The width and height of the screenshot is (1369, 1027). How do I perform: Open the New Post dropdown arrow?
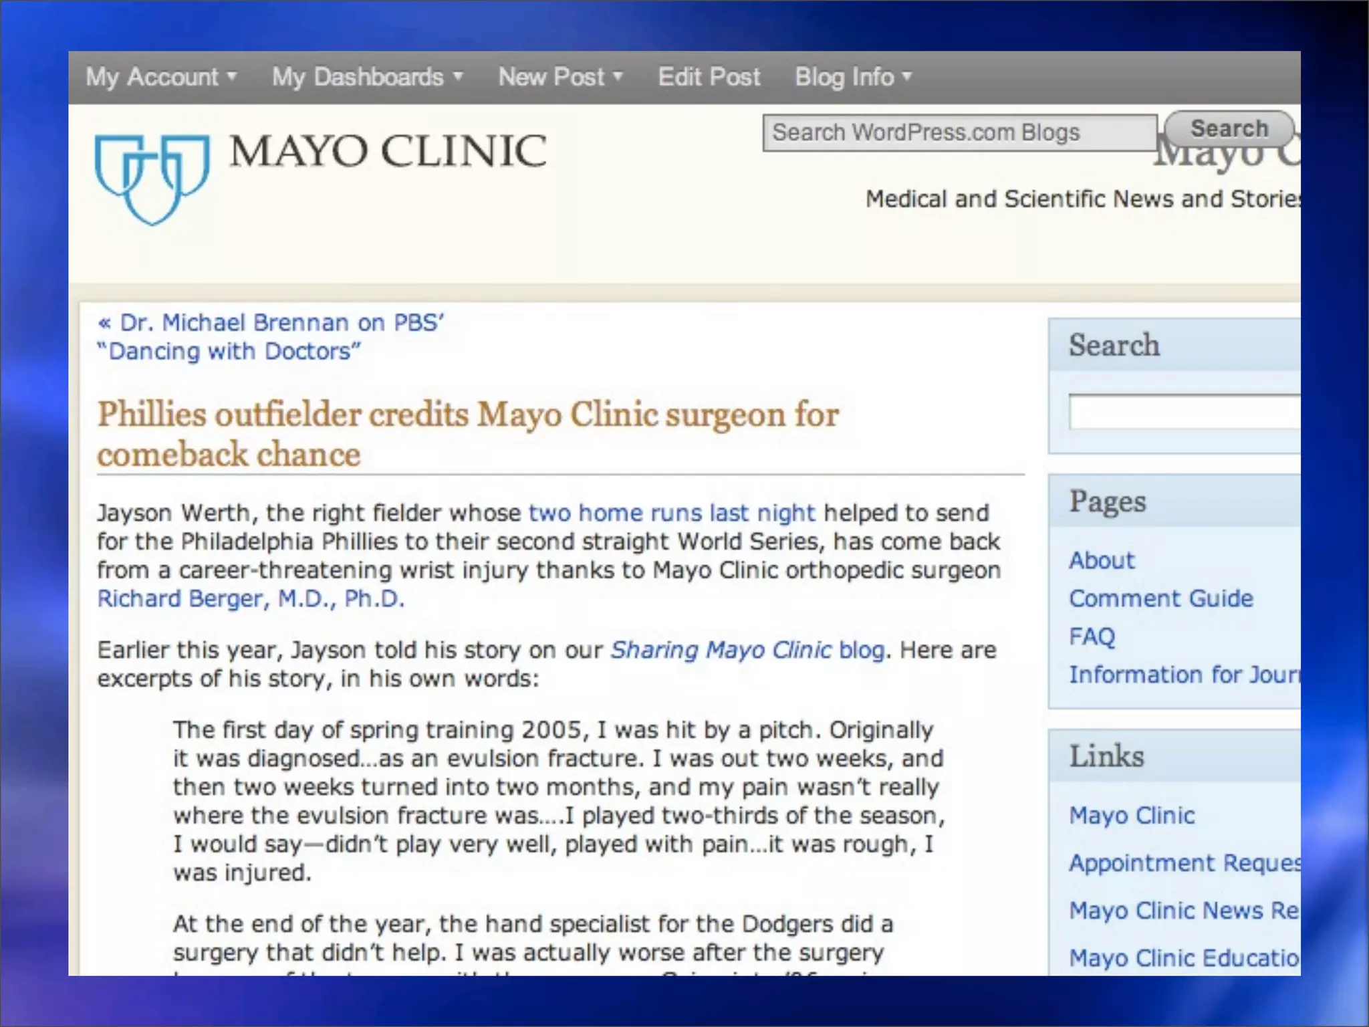pos(618,77)
